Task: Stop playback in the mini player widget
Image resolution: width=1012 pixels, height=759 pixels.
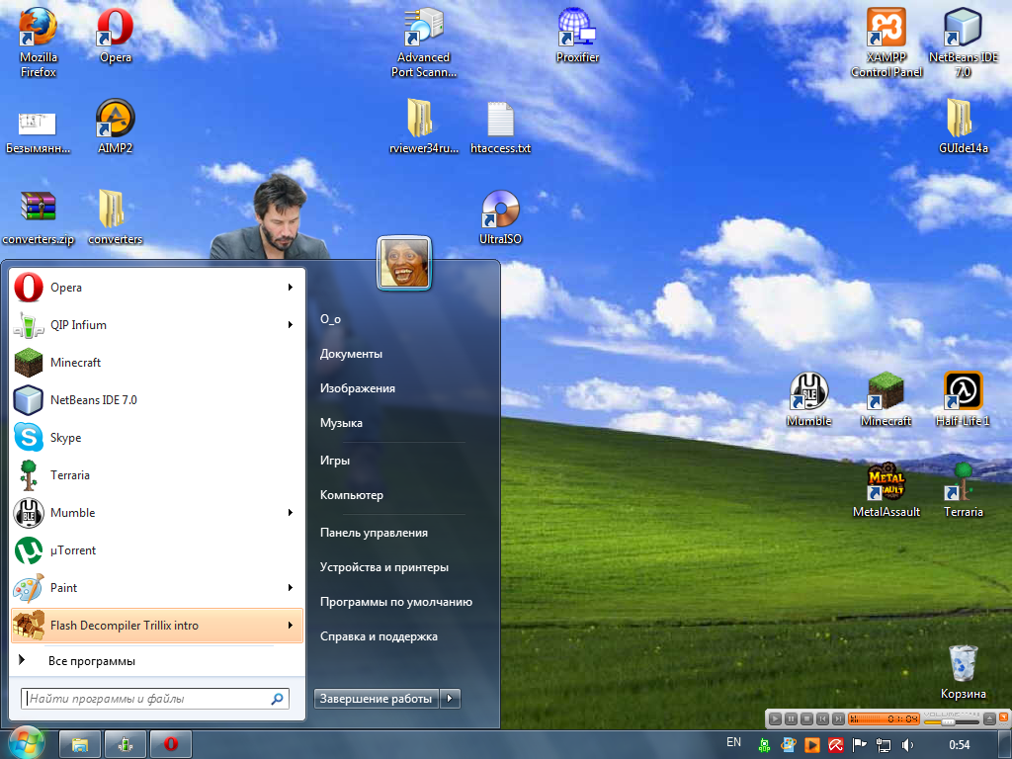Action: click(806, 718)
